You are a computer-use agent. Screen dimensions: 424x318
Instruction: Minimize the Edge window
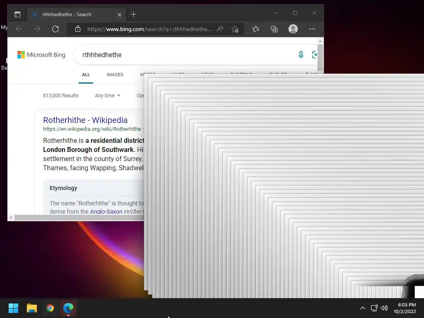pos(276,13)
